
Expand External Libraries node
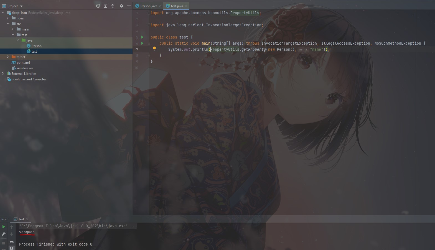[3, 73]
